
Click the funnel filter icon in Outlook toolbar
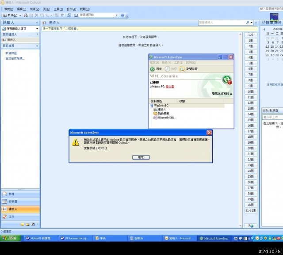point(62,15)
